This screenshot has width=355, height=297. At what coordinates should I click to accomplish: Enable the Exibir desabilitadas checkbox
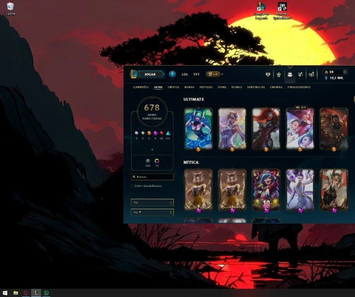132,186
